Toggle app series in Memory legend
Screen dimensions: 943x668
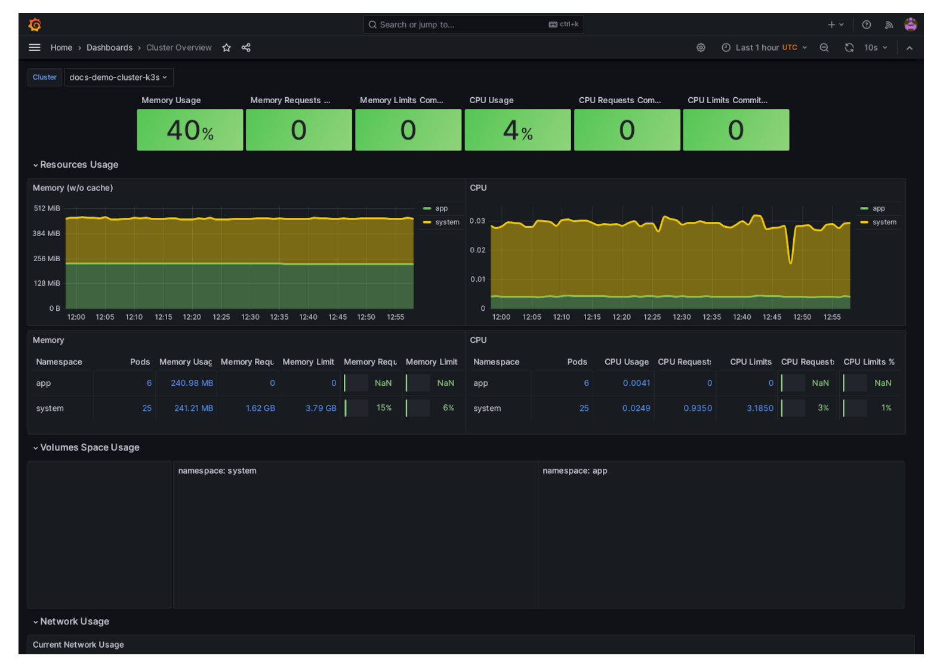(x=441, y=209)
